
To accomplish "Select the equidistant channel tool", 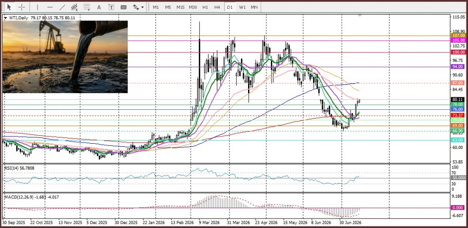I will 74,7.
